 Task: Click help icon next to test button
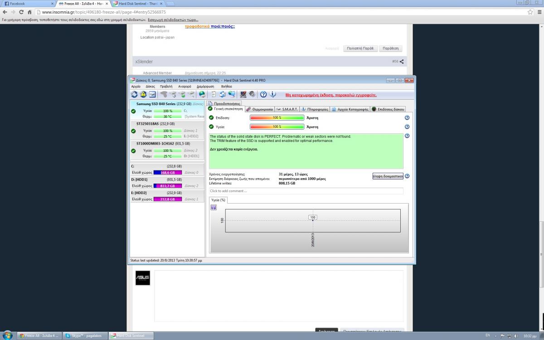[x=407, y=176]
